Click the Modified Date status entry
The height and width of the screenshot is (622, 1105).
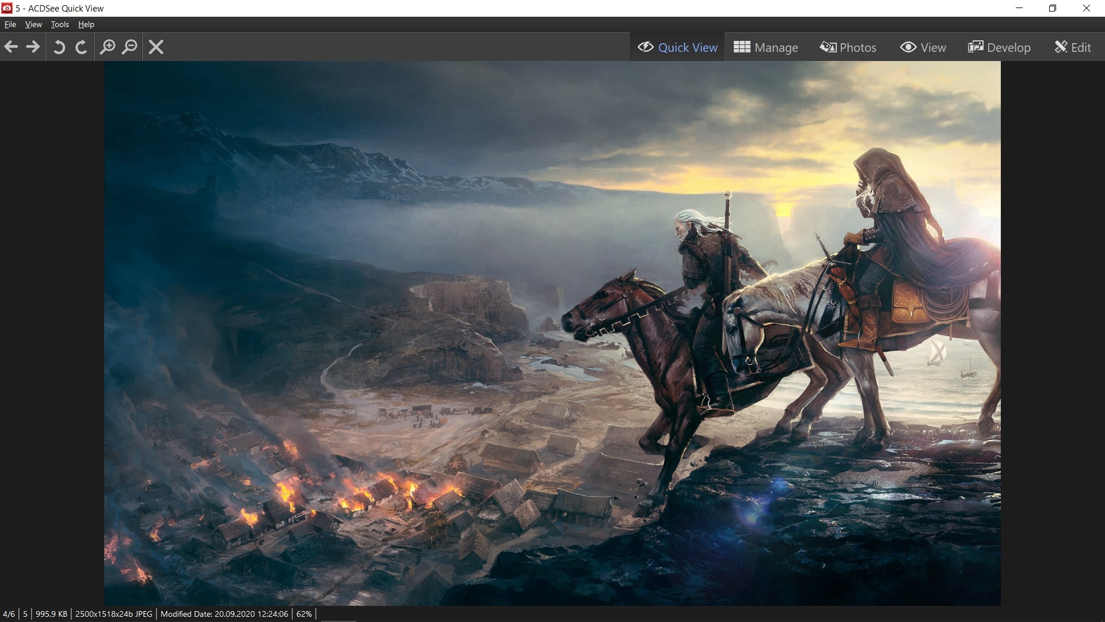(x=224, y=614)
